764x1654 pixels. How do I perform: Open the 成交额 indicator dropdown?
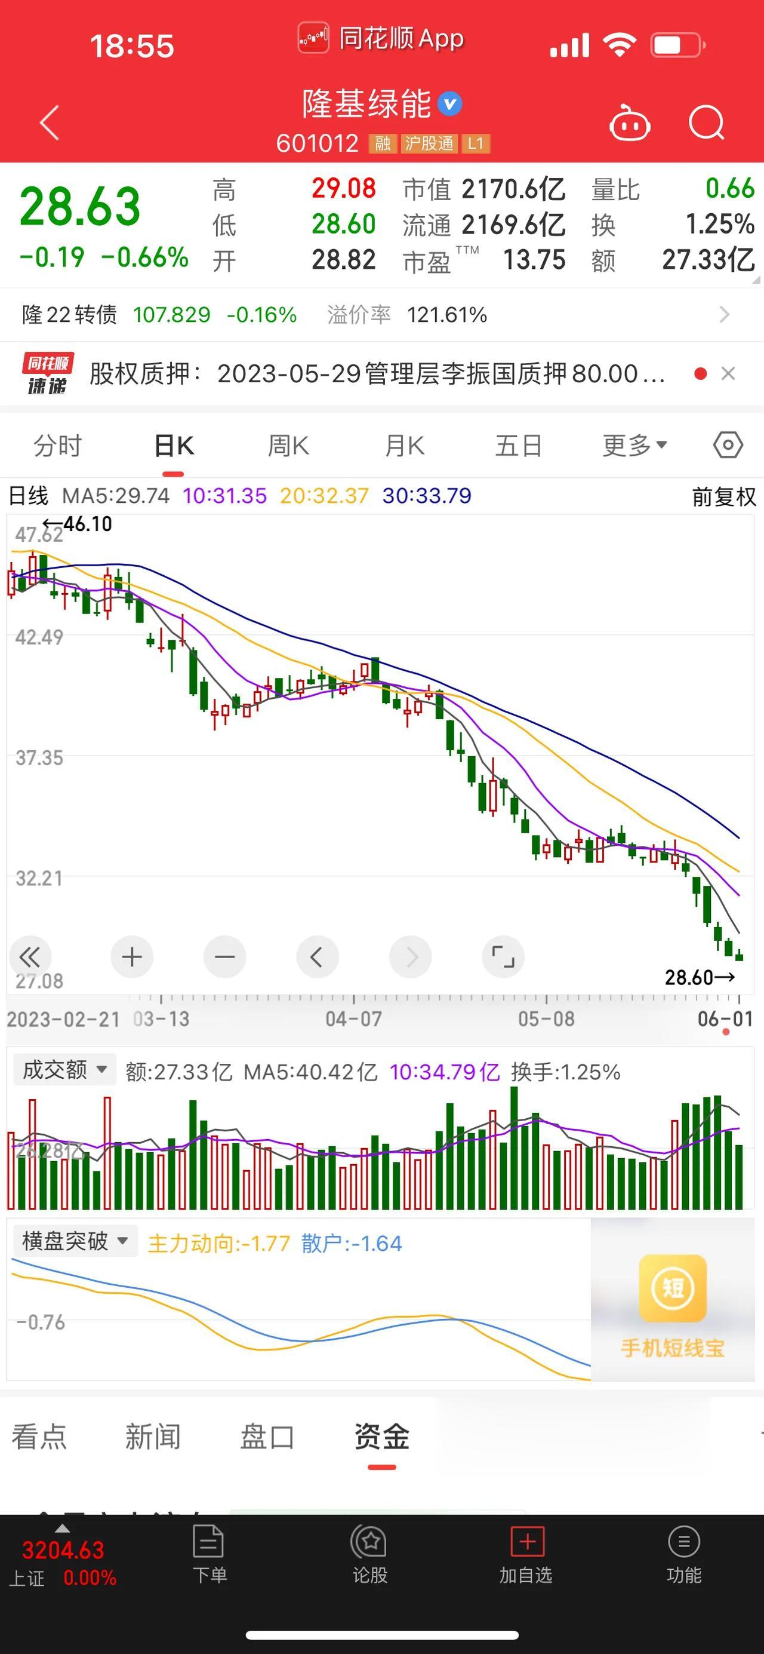tap(64, 1070)
